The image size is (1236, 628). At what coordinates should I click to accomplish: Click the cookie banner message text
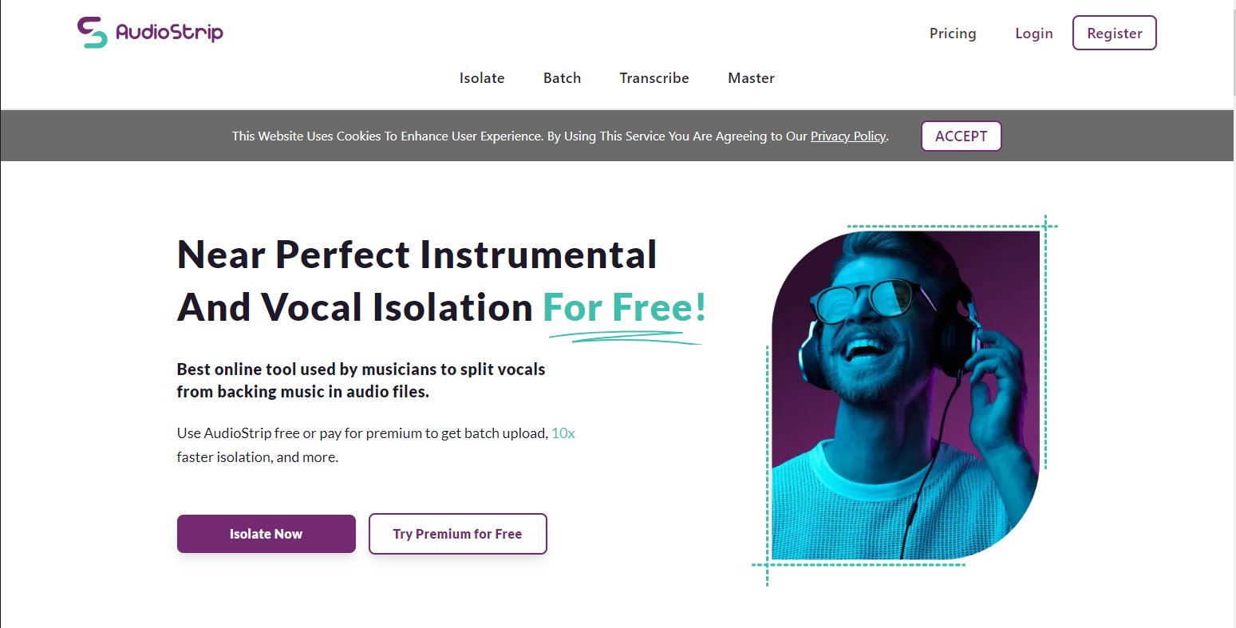519,136
